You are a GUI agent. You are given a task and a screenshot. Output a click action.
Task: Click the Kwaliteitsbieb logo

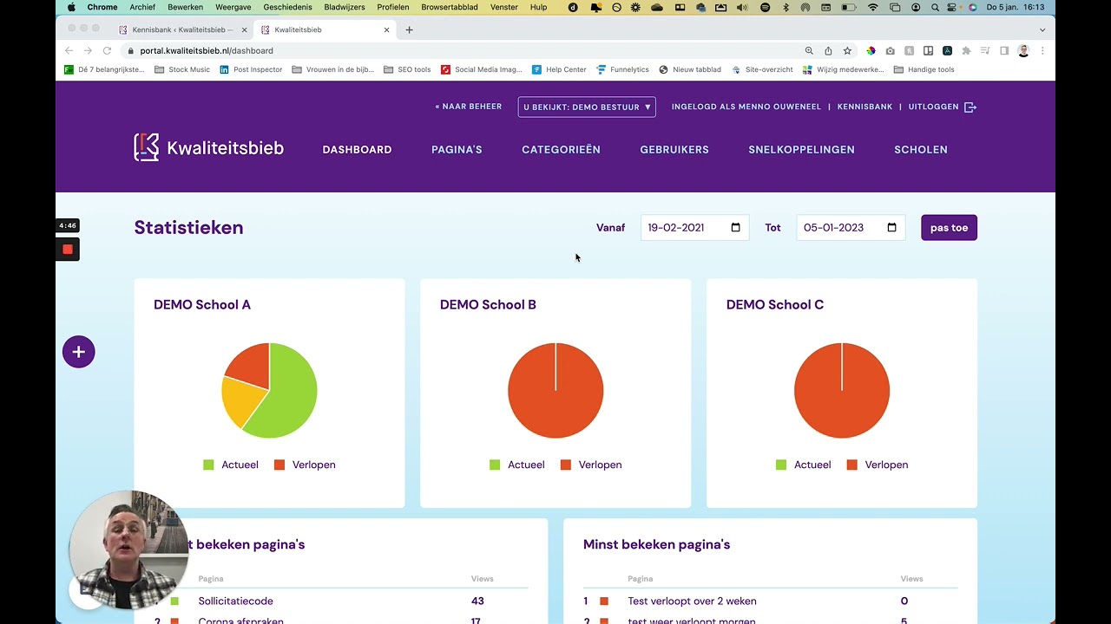coord(208,148)
